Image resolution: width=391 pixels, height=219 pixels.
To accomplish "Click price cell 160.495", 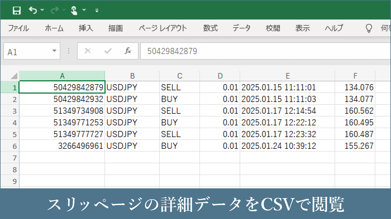I will [x=355, y=122].
